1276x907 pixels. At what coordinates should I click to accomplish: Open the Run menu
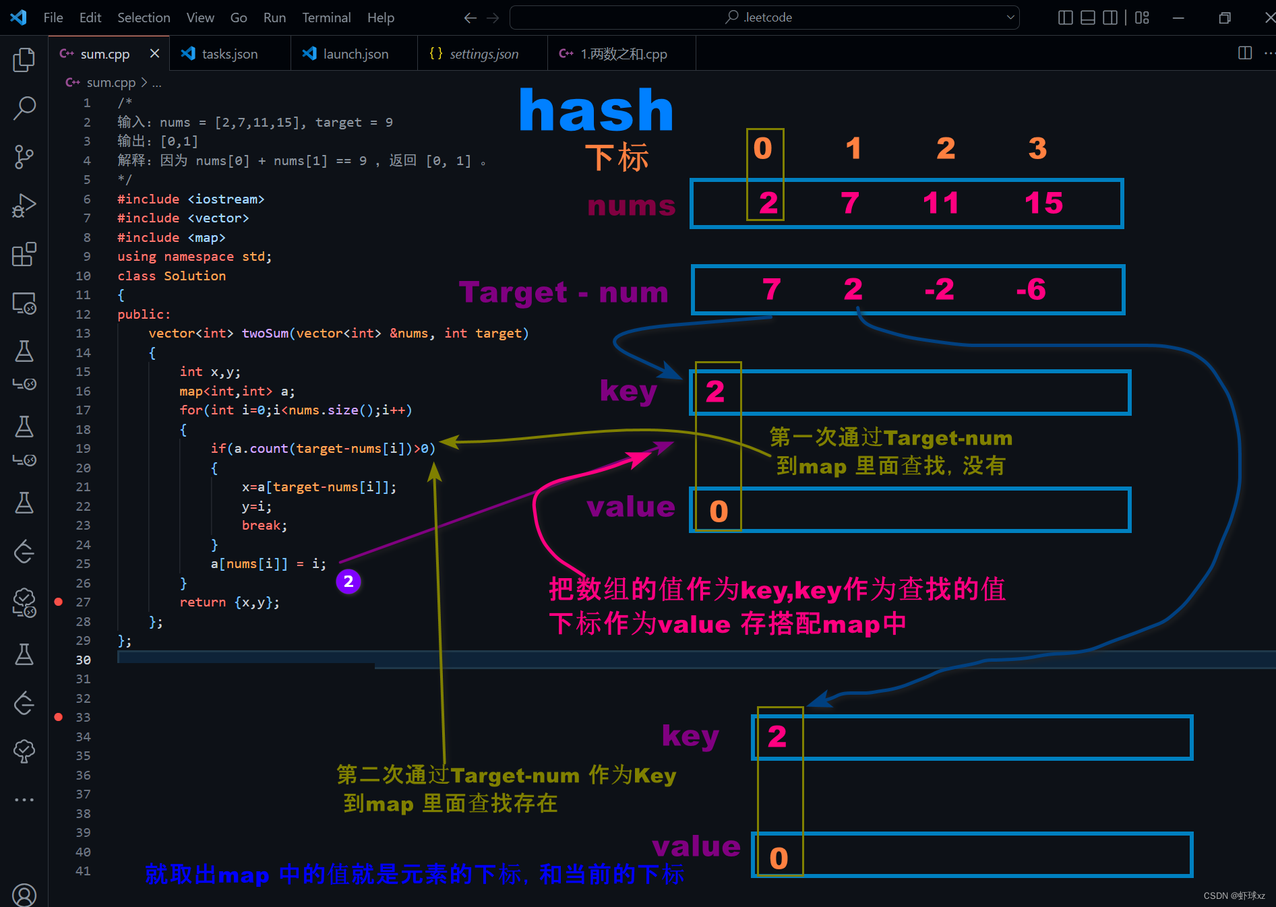click(x=274, y=18)
